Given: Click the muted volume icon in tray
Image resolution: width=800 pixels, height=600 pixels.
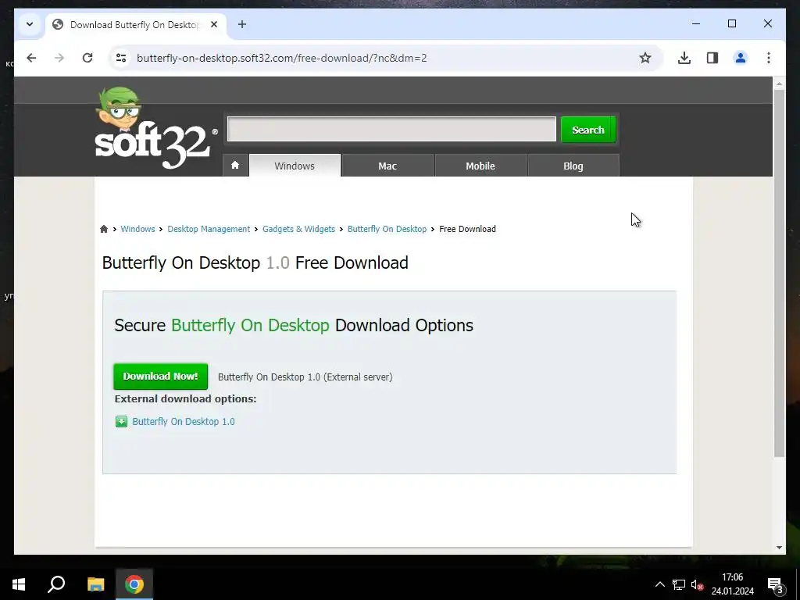Looking at the screenshot, I should click(698, 584).
